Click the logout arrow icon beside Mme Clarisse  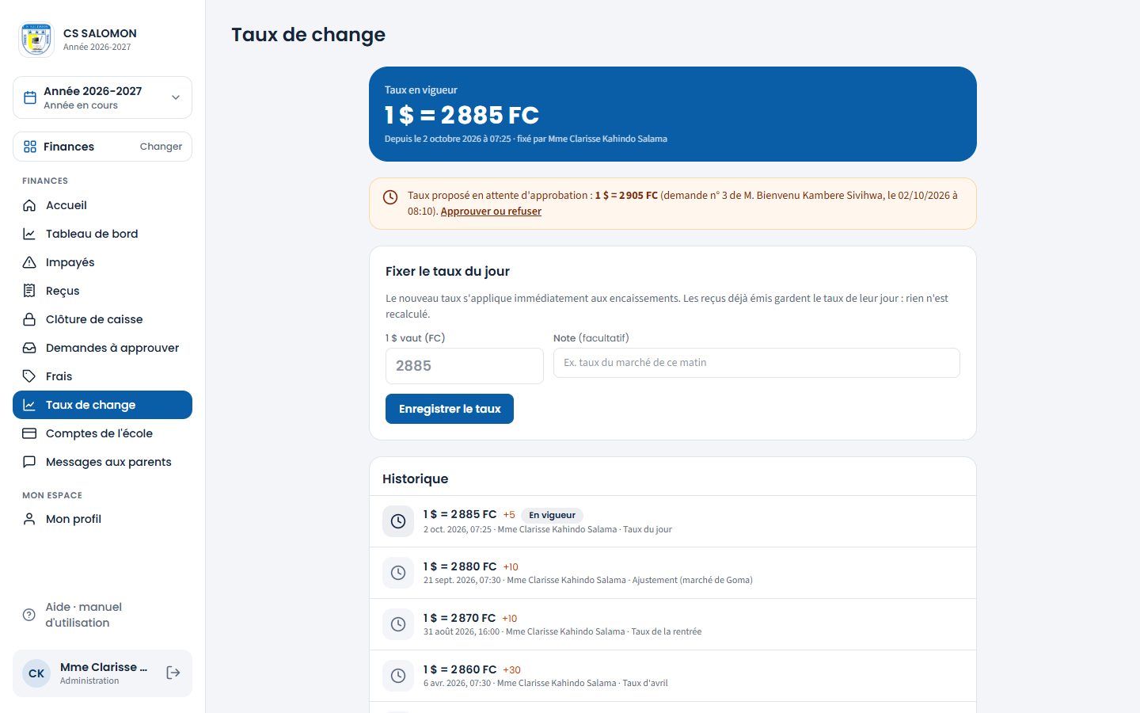click(173, 673)
